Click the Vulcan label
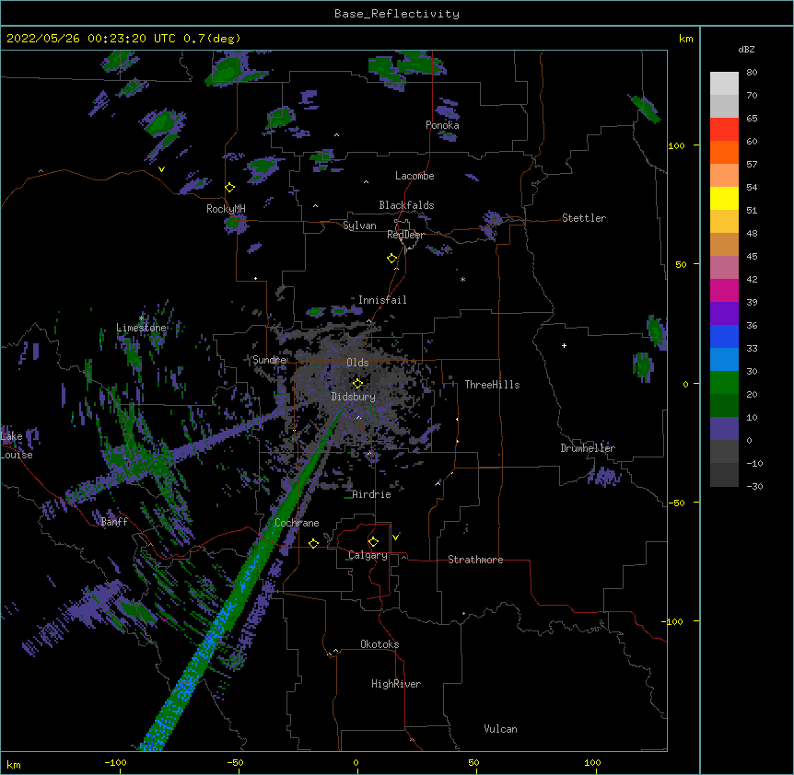The image size is (794, 775). 500,729
